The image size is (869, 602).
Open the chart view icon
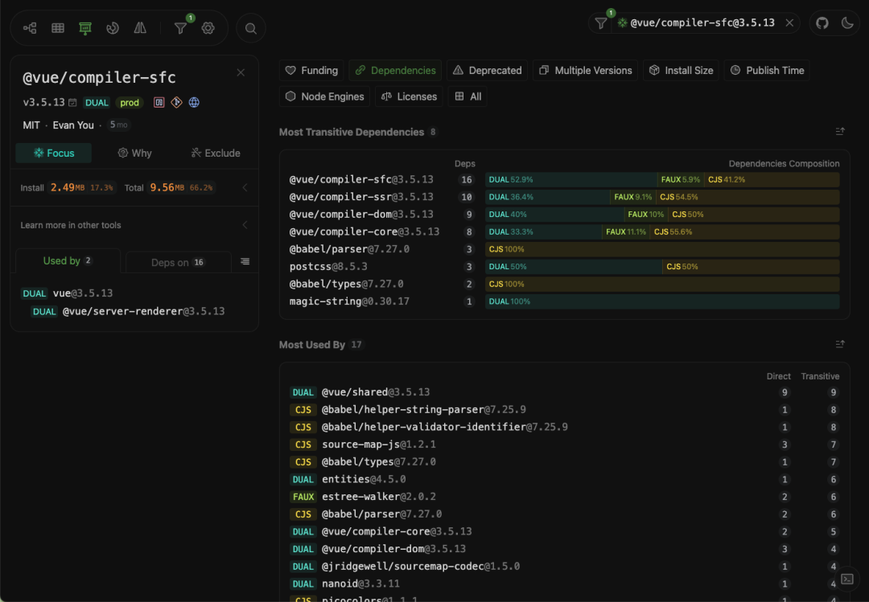[x=113, y=27]
